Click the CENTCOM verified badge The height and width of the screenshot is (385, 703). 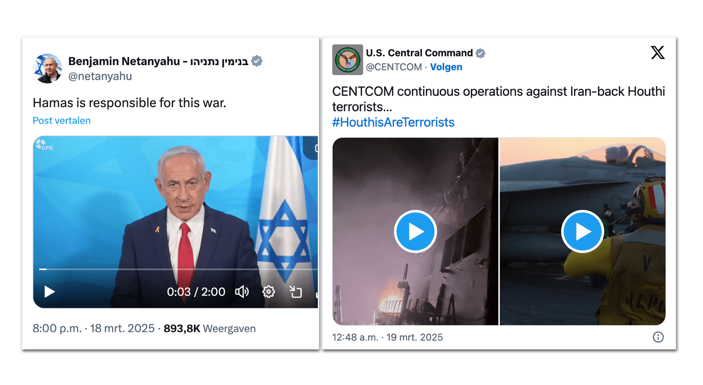480,53
